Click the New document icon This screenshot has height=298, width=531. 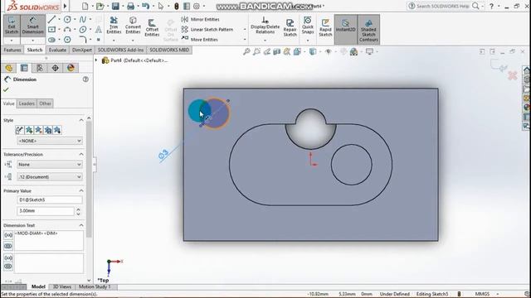[x=85, y=6]
